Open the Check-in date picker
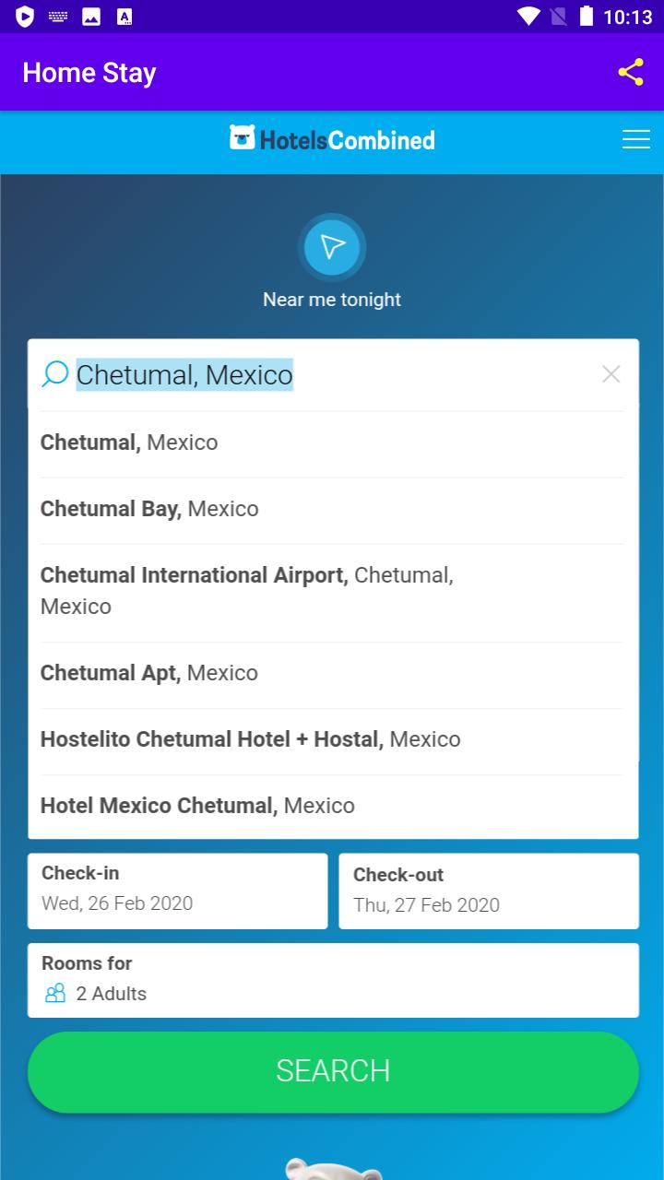 click(177, 891)
